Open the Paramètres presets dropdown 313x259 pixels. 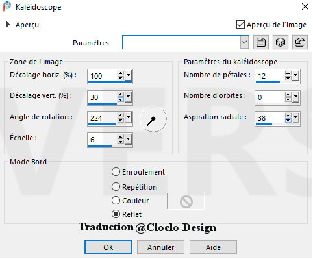point(244,42)
